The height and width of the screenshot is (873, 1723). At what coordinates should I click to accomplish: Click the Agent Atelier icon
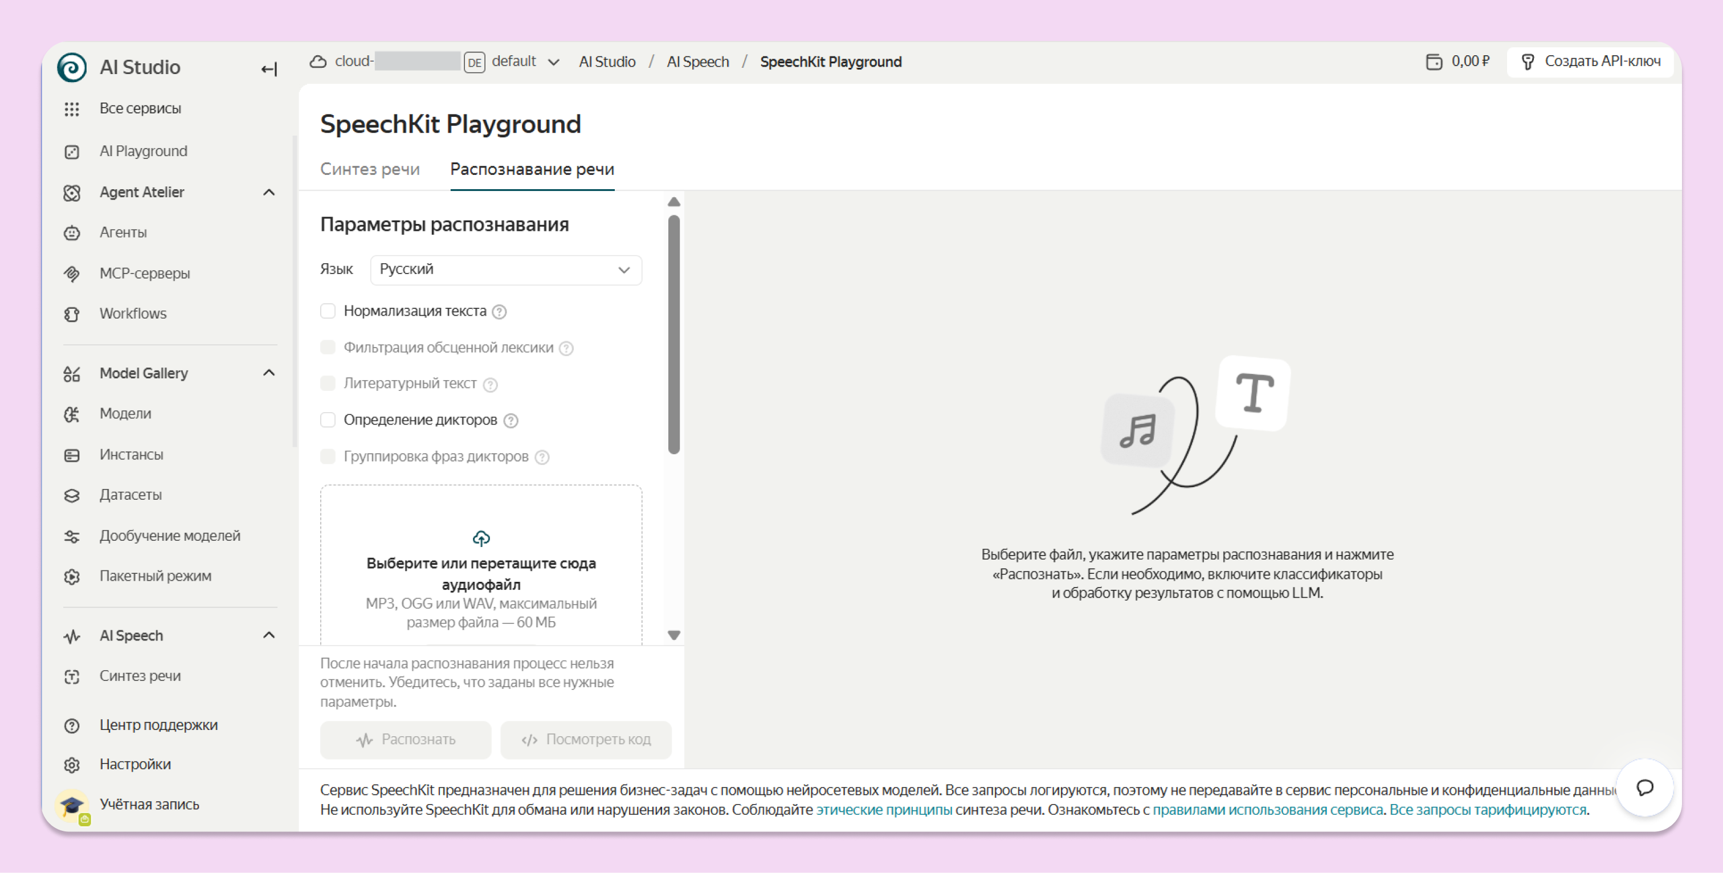coord(72,193)
